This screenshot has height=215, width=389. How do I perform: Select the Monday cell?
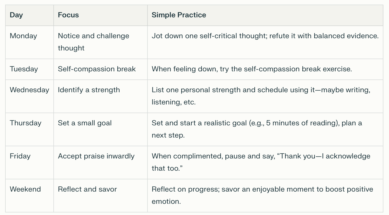click(23, 36)
